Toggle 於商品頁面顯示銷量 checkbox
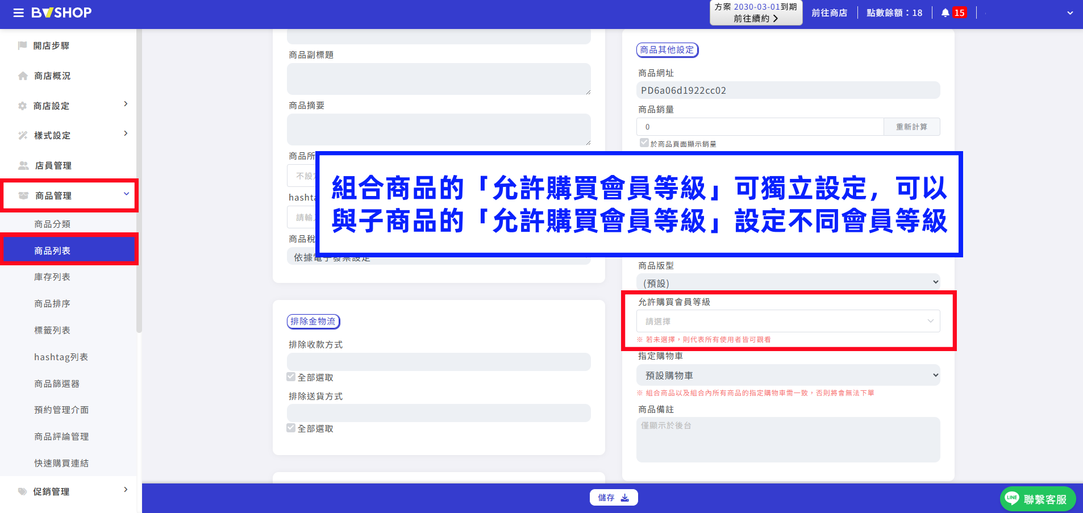This screenshot has width=1083, height=513. 644,143
